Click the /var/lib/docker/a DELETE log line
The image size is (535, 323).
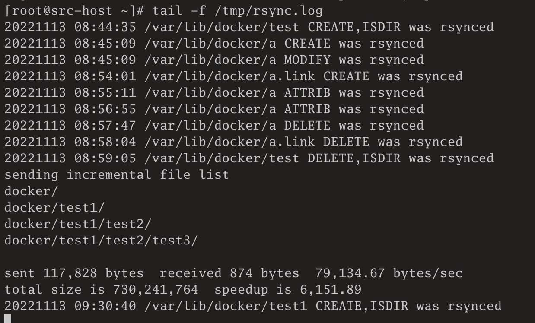[x=214, y=126]
